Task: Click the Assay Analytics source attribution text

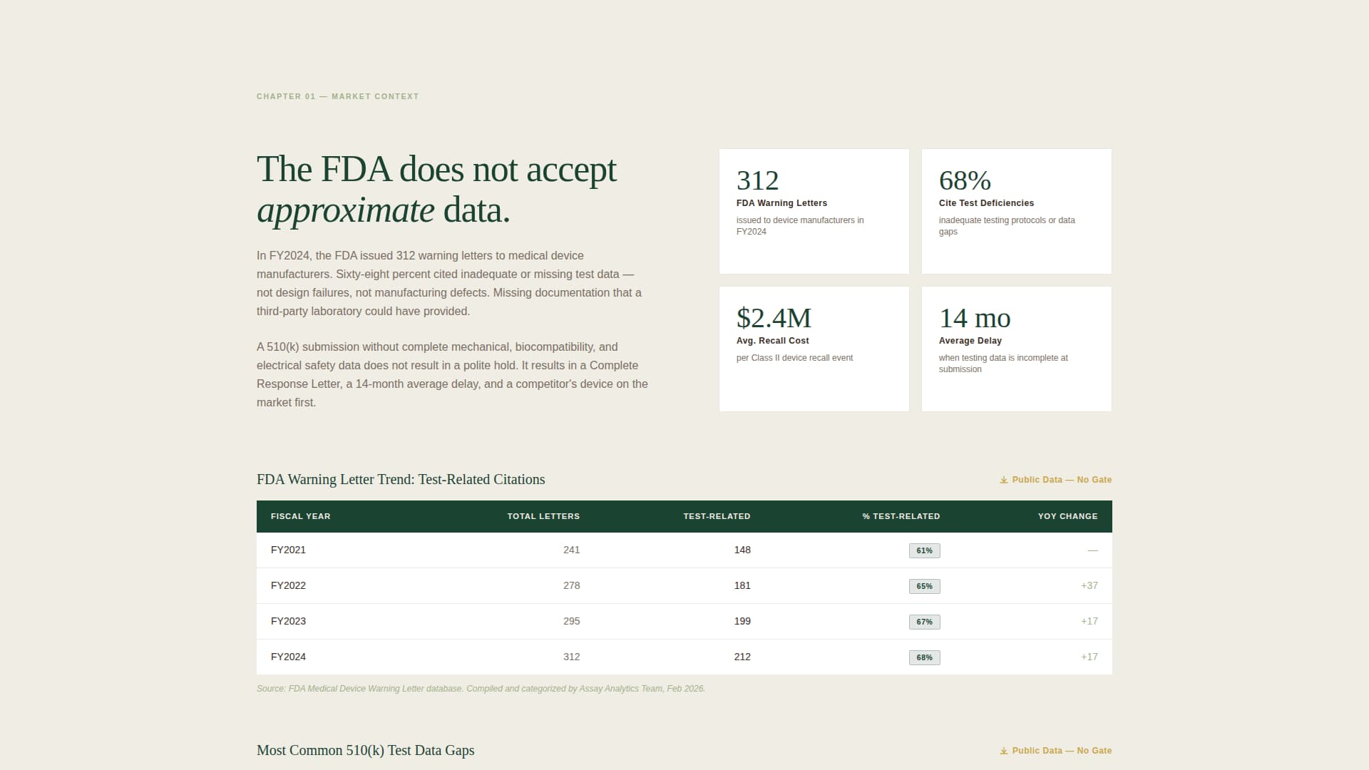Action: (x=481, y=689)
